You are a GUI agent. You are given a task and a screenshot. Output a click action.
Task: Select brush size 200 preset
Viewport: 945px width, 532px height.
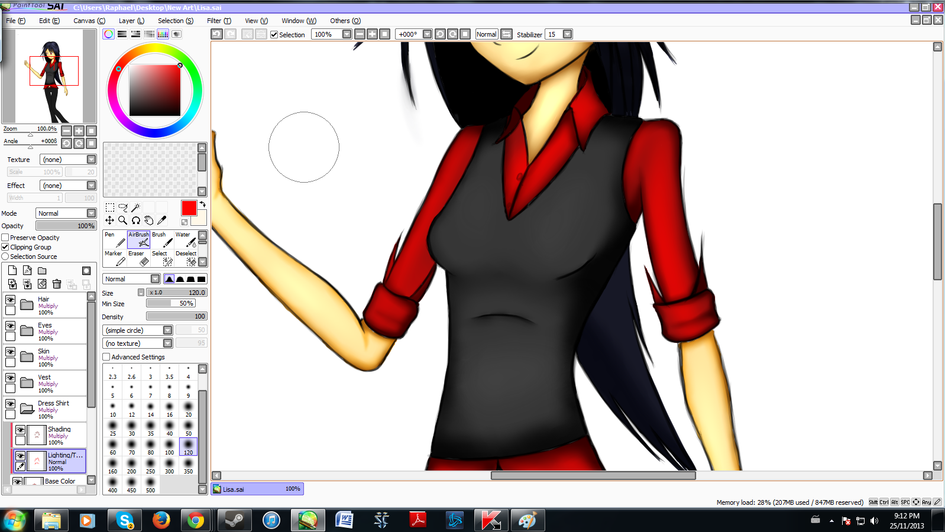click(131, 466)
